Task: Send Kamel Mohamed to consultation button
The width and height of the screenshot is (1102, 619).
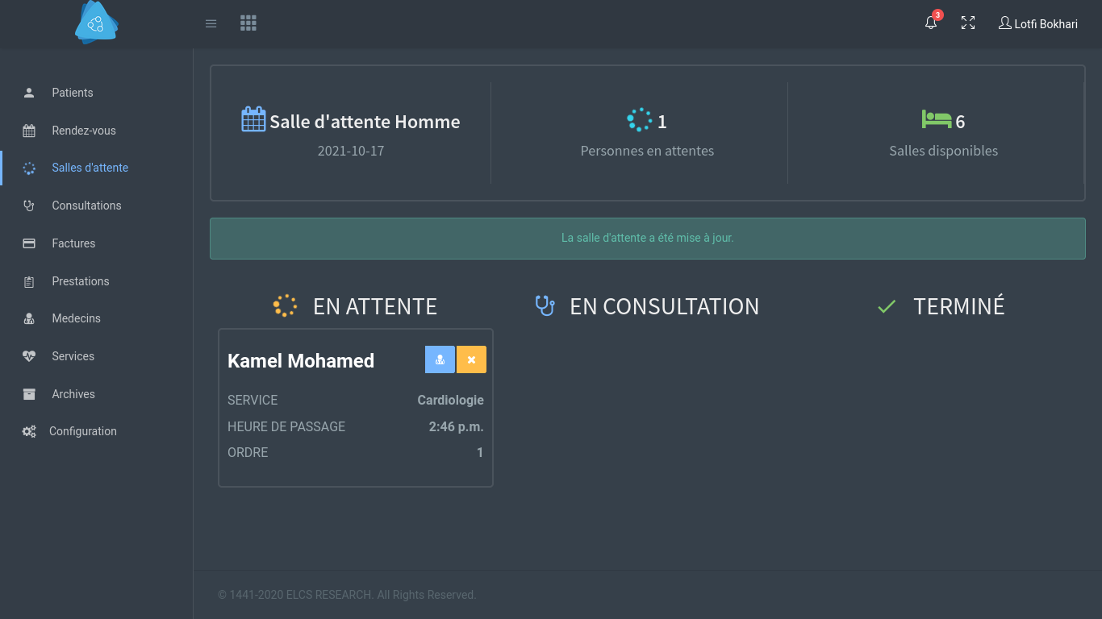Action: click(440, 359)
